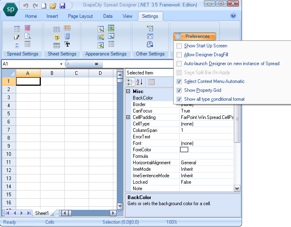Open the Home ribbon tab
The image size is (291, 227).
point(31,16)
